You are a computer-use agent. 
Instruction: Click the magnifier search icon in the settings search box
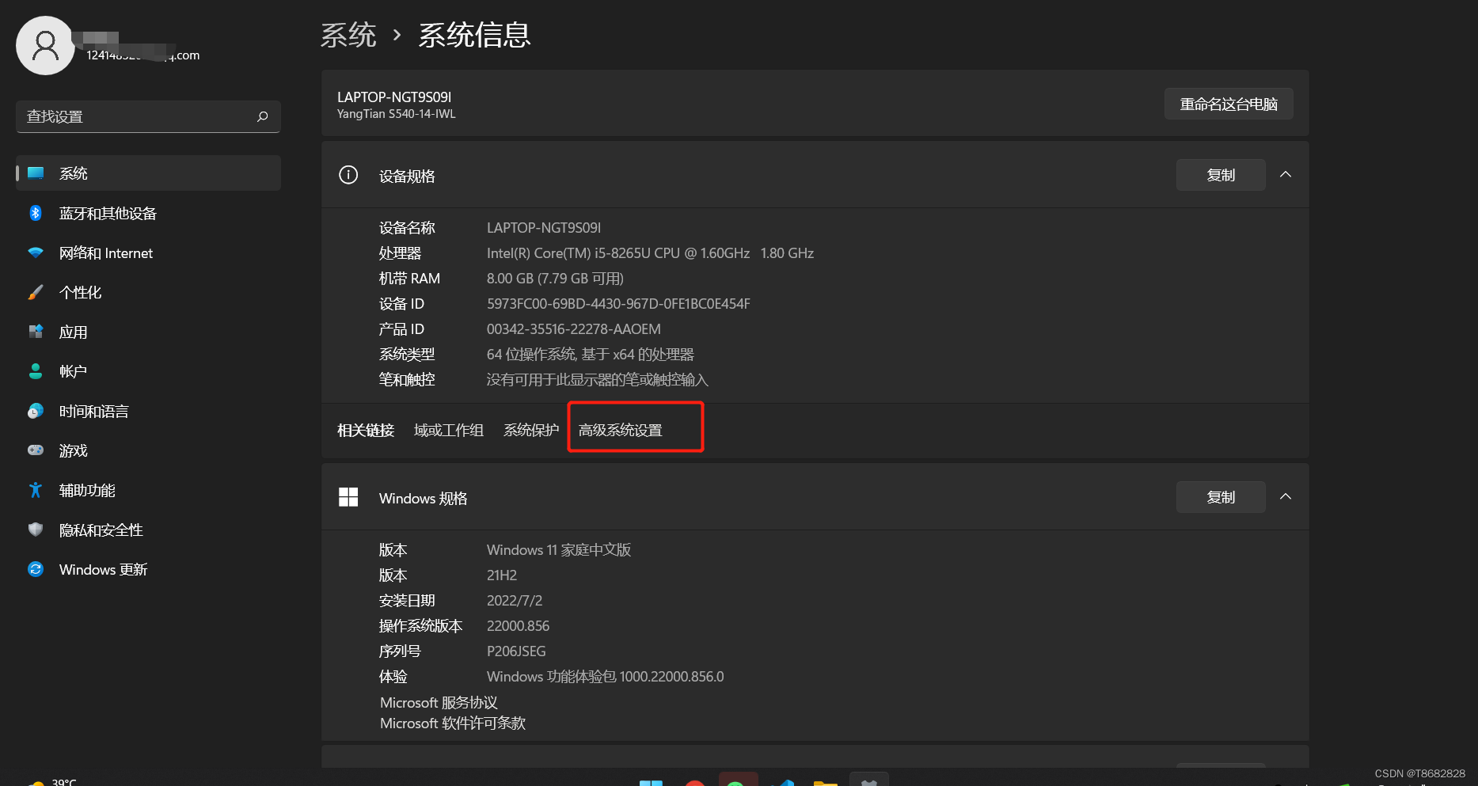(x=263, y=116)
